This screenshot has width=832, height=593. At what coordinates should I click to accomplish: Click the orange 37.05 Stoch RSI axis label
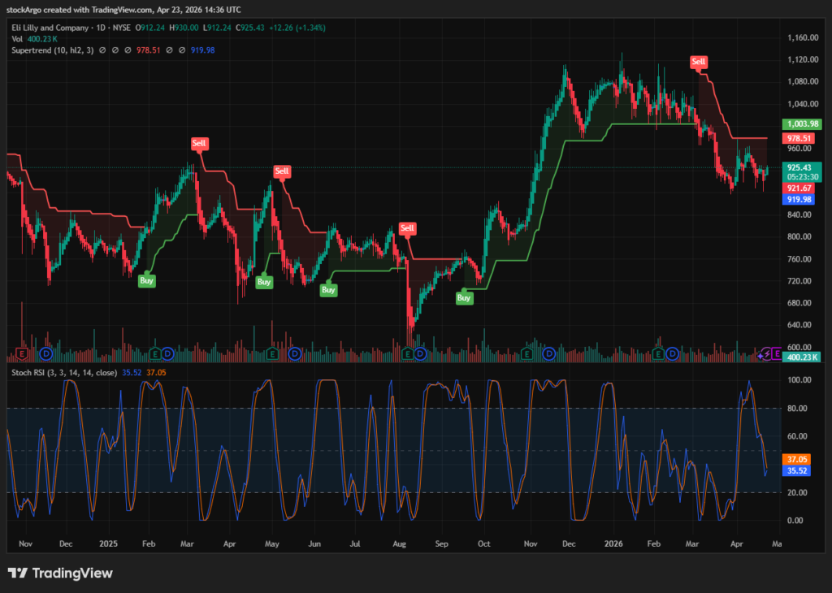(x=796, y=459)
